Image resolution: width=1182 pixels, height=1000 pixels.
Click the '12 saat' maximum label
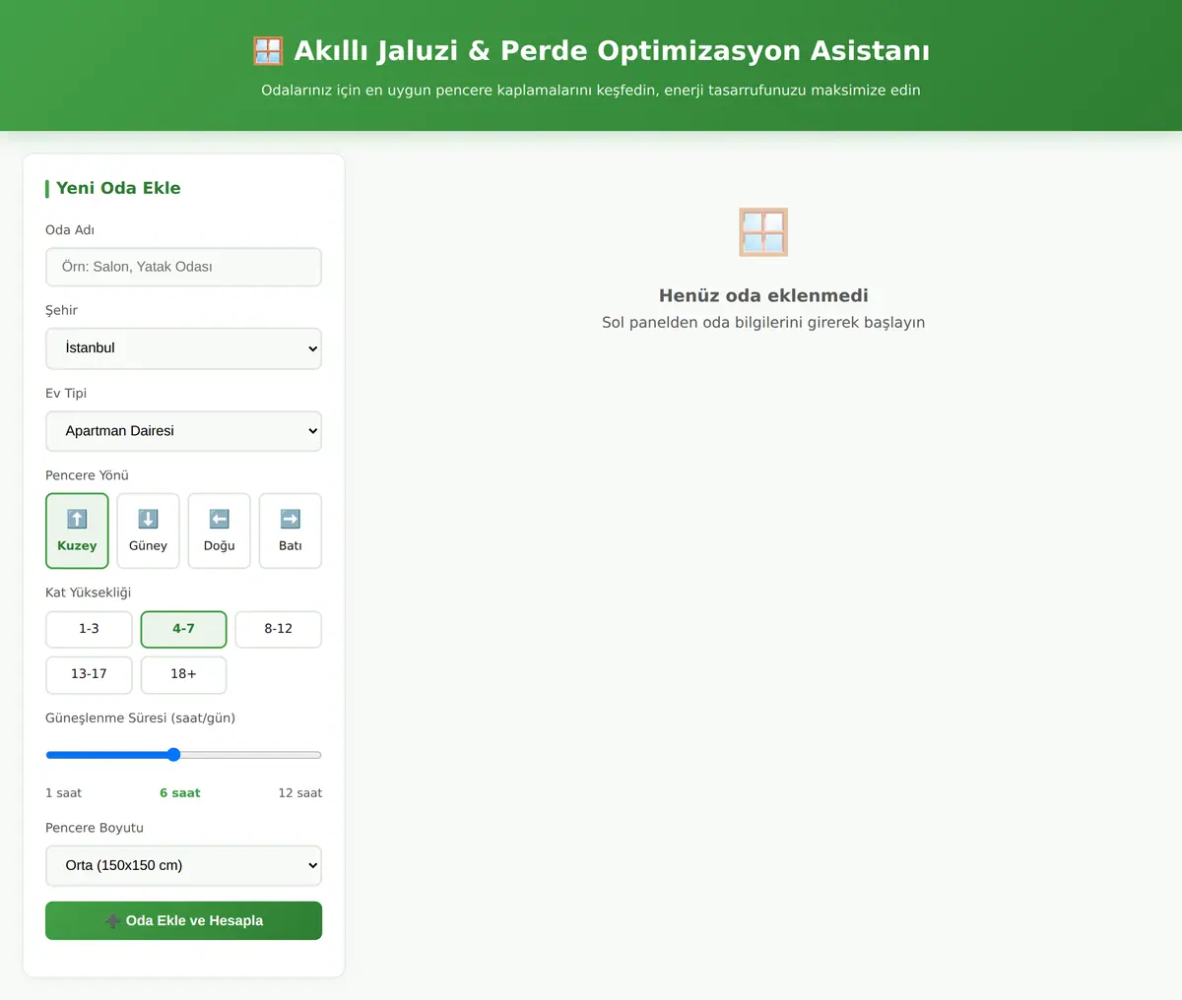(x=299, y=793)
